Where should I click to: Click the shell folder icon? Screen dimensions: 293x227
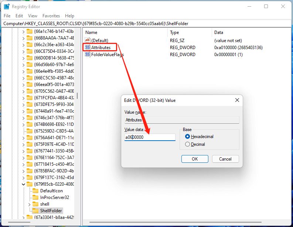coord(35,204)
